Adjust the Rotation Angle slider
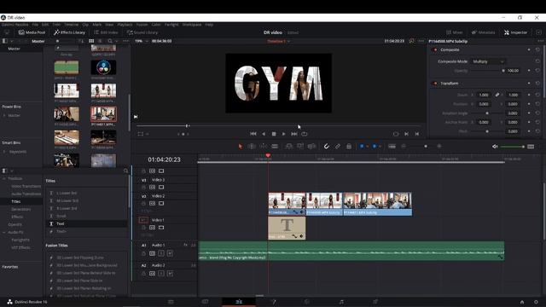 tap(487, 113)
